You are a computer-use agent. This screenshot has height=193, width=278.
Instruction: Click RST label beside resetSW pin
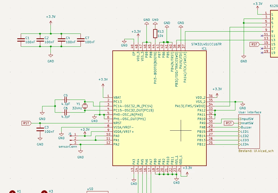pos(229,123)
